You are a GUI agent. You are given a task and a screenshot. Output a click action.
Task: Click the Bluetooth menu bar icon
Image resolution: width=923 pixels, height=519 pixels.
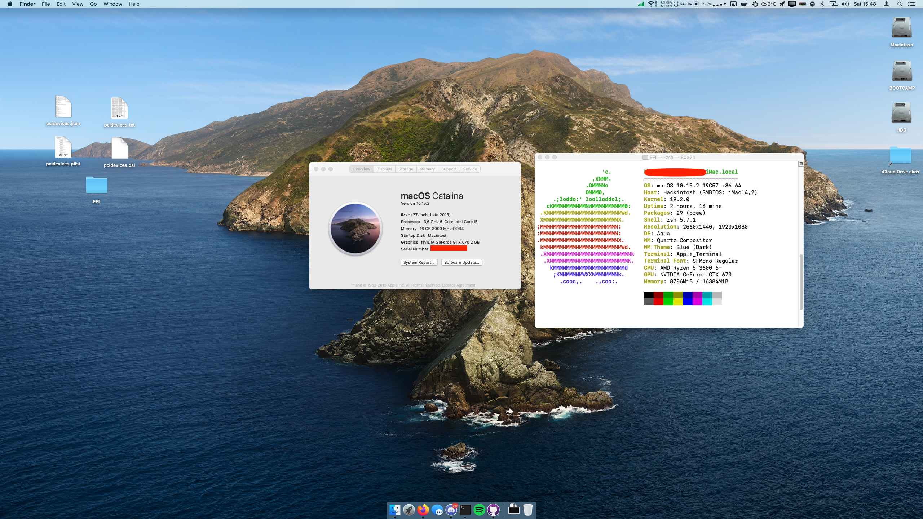pyautogui.click(x=822, y=4)
